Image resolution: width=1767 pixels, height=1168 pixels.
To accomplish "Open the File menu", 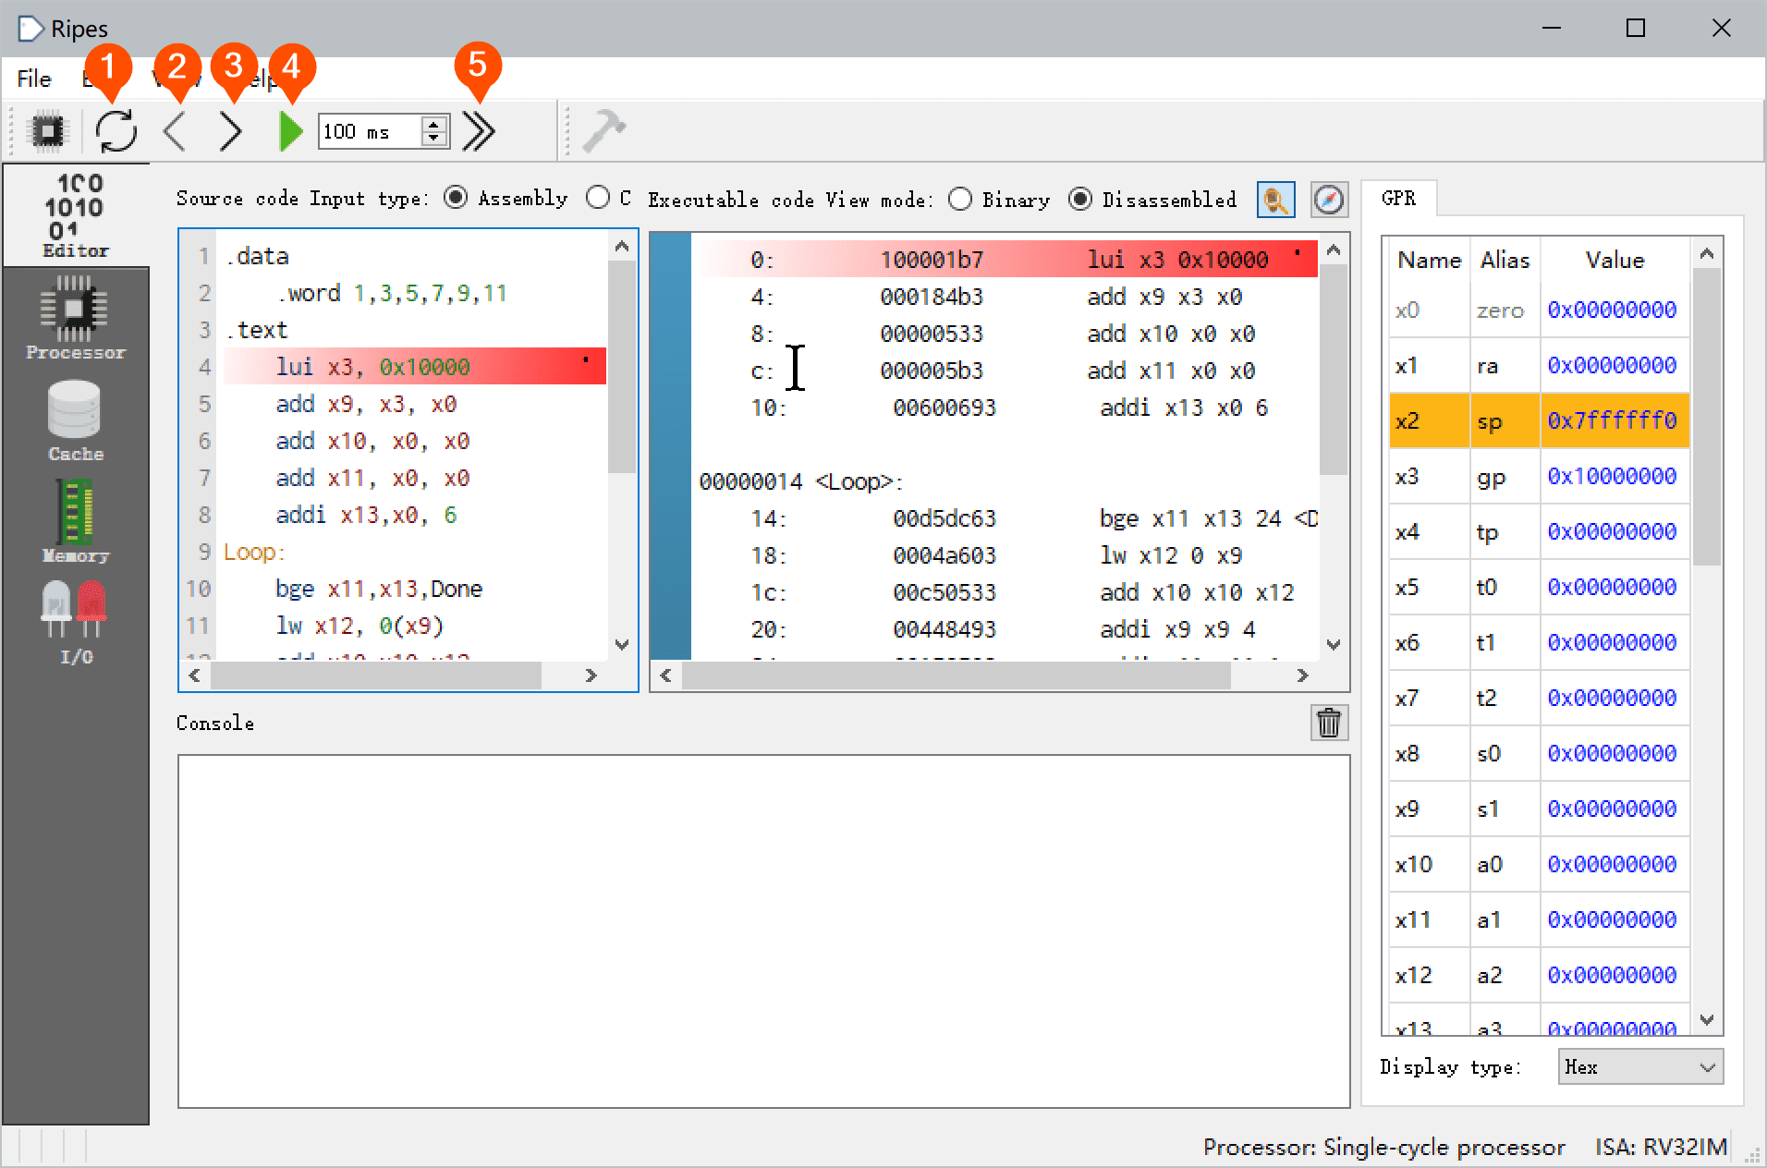I will [34, 79].
